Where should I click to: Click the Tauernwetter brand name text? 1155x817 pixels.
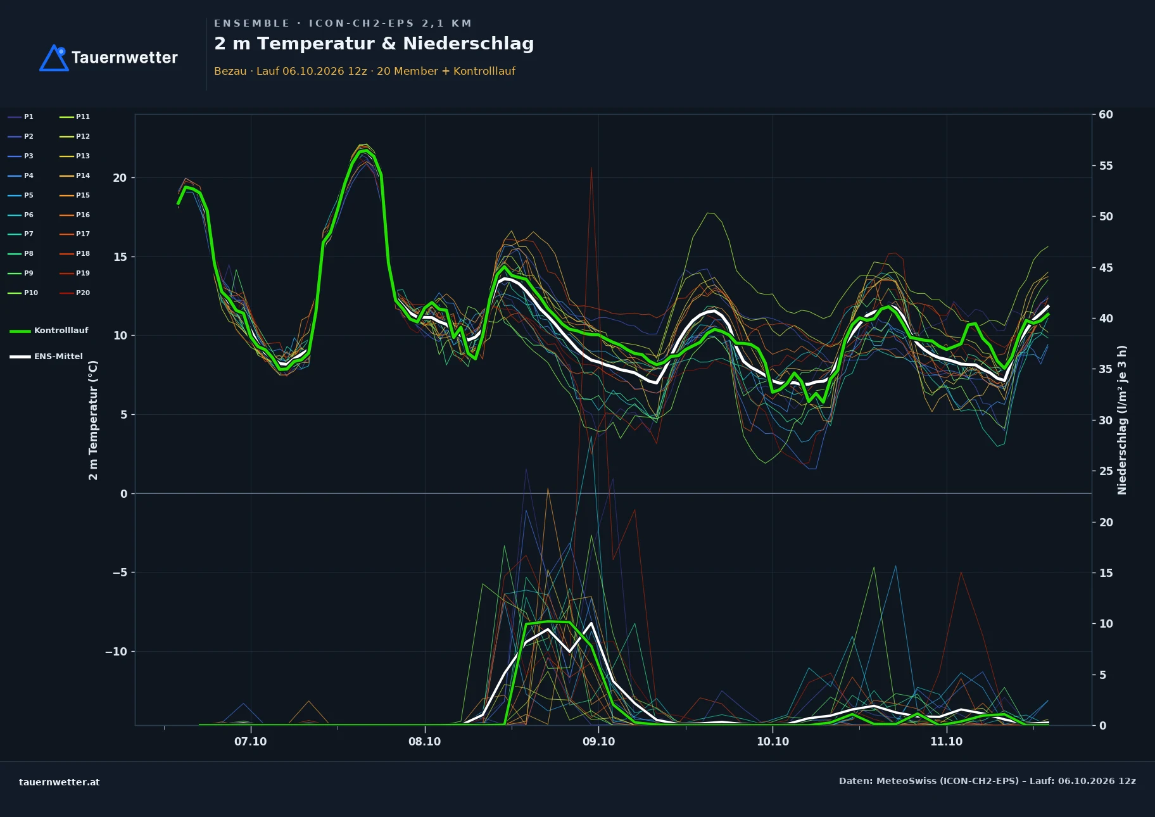pyautogui.click(x=125, y=58)
